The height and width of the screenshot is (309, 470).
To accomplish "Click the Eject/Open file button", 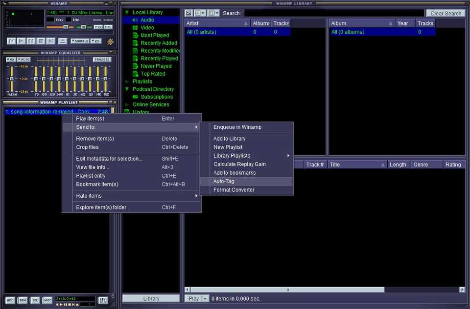I will (x=62, y=41).
